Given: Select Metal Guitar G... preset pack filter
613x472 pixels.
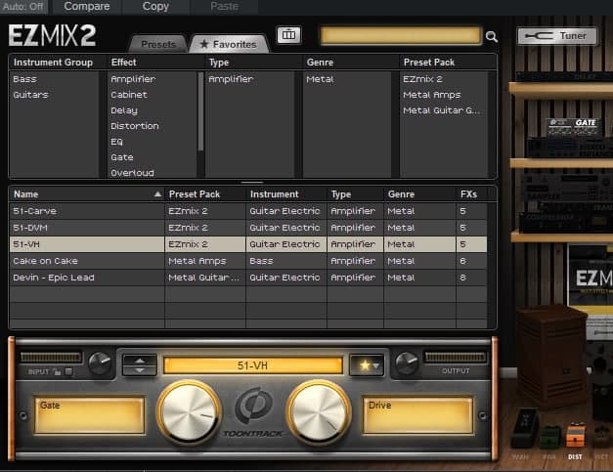Looking at the screenshot, I should pyautogui.click(x=441, y=110).
